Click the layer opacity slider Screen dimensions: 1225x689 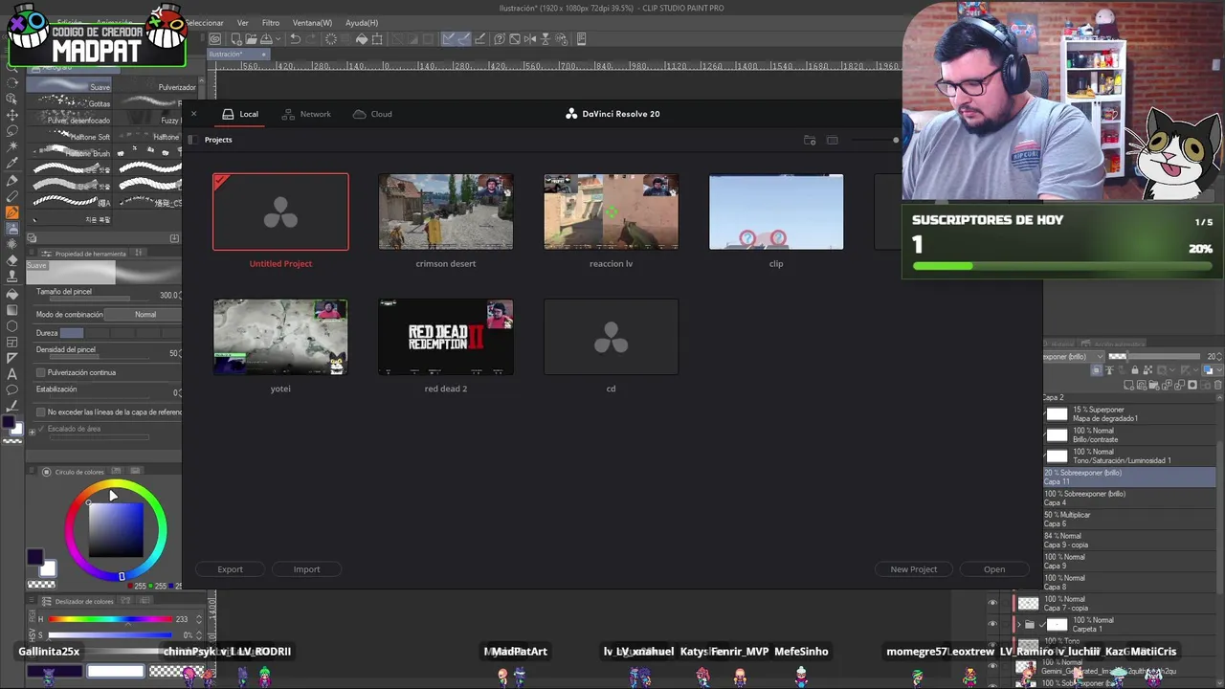[1154, 356]
